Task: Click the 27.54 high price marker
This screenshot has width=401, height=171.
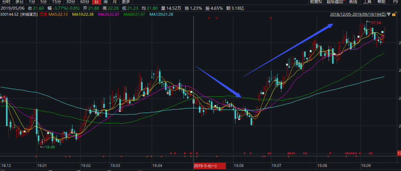Action: [376, 23]
